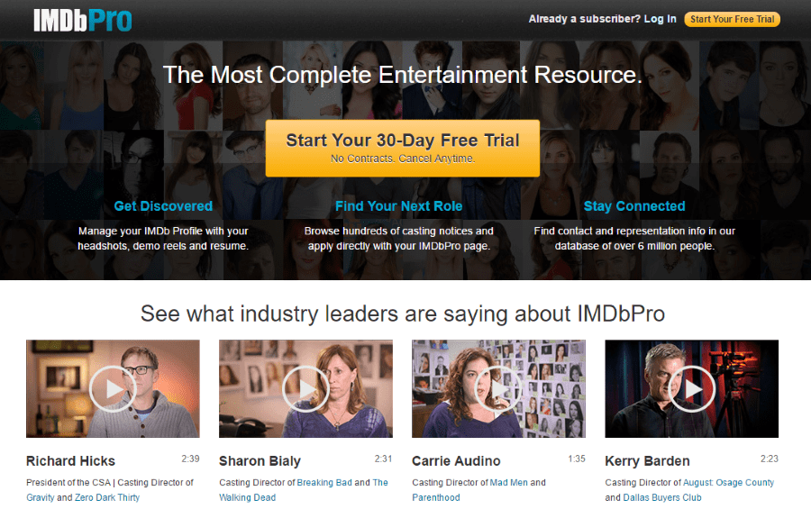811x518 pixels.
Task: Click the Mad Men link
Action: tap(508, 482)
